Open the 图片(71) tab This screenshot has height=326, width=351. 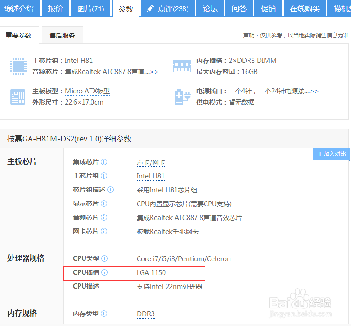[x=91, y=8]
